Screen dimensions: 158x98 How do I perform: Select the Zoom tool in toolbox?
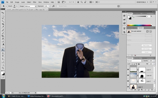click(3, 68)
